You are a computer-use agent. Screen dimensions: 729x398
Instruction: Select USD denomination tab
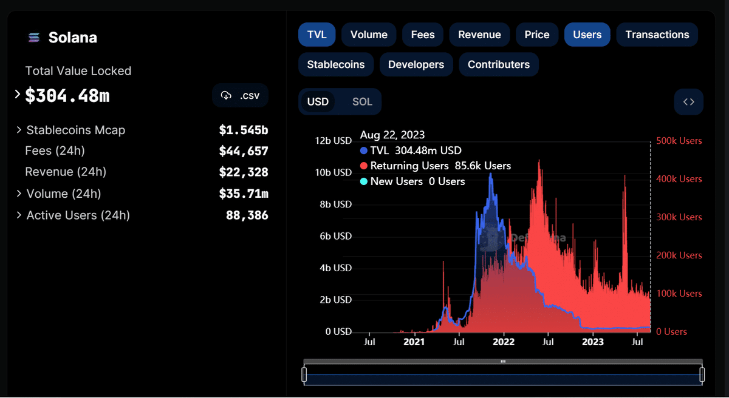[x=318, y=101]
